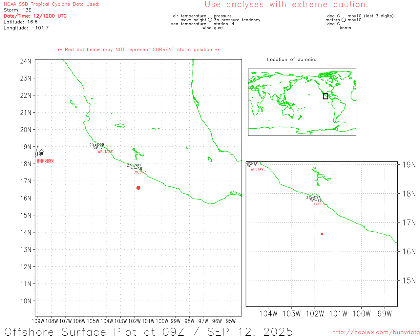Click the world map domain thumbnail
The height and width of the screenshot is (336, 420).
(x=302, y=102)
